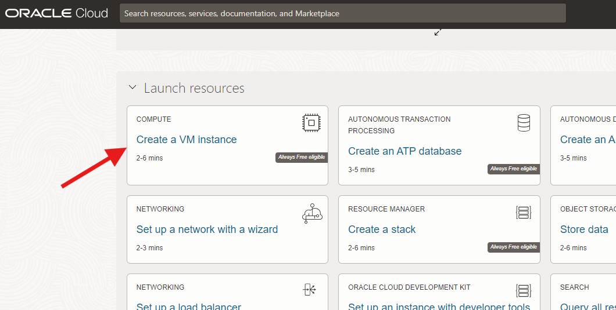The height and width of the screenshot is (310, 616).
Task: Click the ATP database cylinder icon
Action: tap(524, 122)
